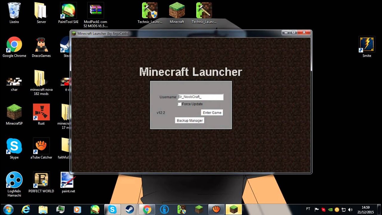
Task: Open the Skype desktop shortcut
Action: pos(14,148)
